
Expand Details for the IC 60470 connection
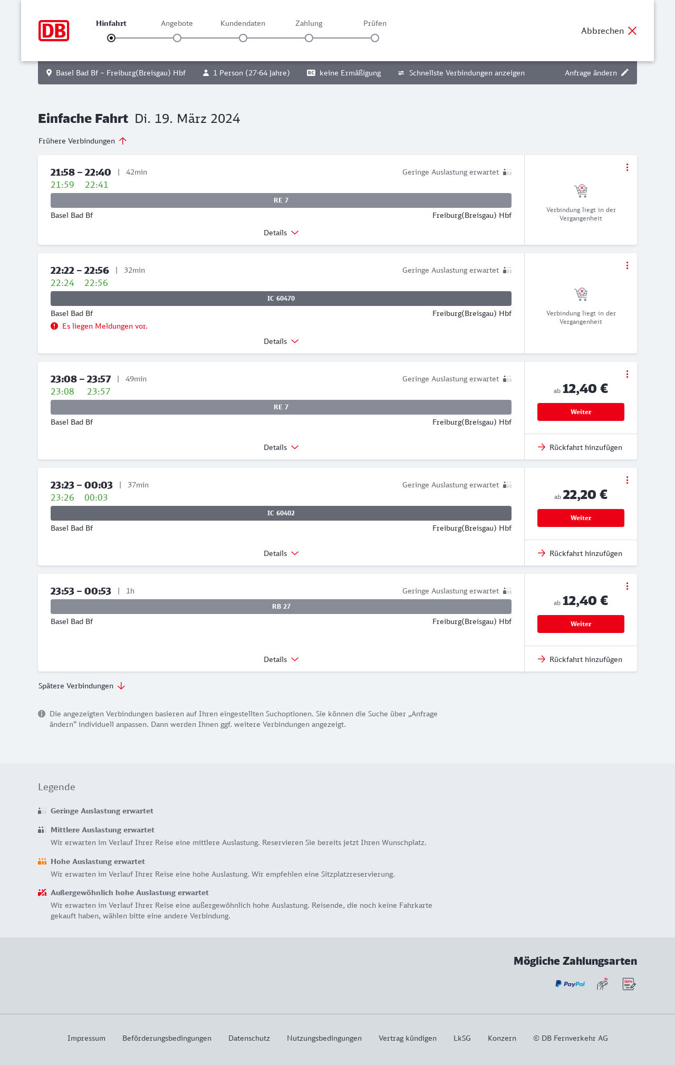[x=281, y=341]
